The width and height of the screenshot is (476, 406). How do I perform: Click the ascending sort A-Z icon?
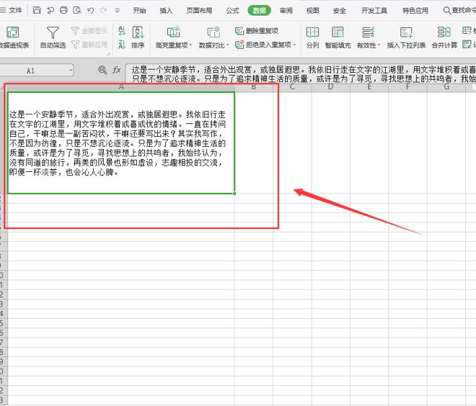click(x=122, y=30)
